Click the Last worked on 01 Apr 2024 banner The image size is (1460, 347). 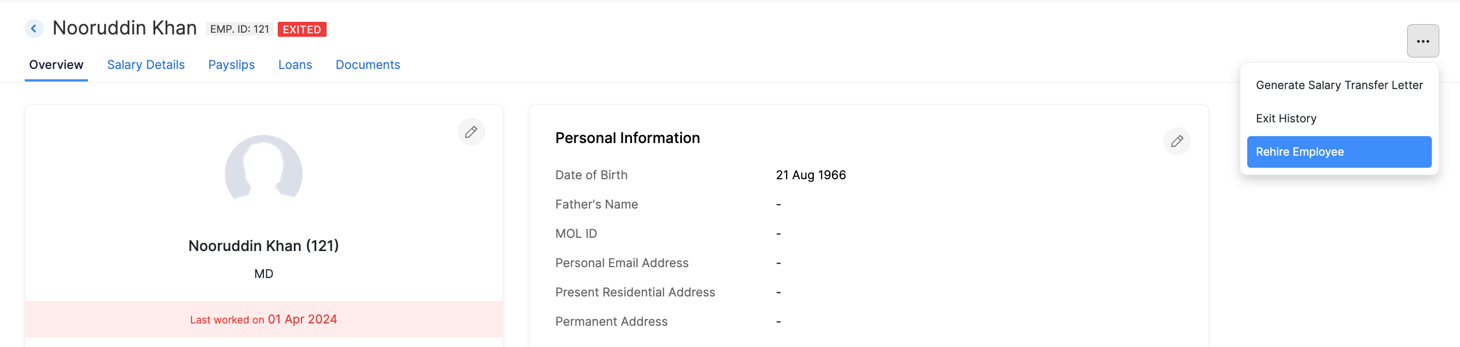click(263, 319)
